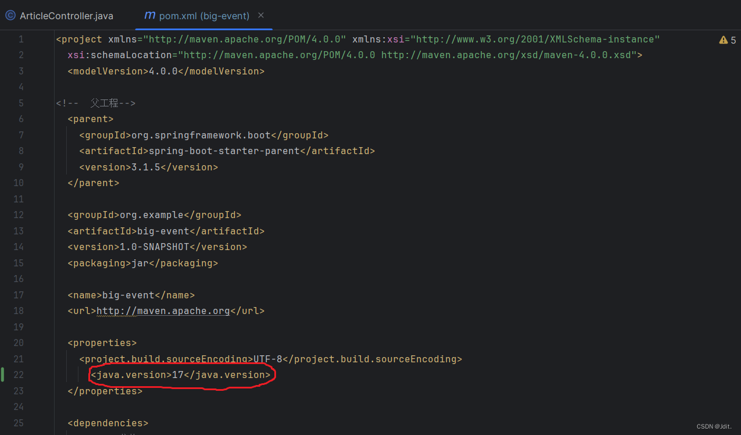
Task: Click the CSDN @Jdit watermark
Action: pyautogui.click(x=714, y=426)
